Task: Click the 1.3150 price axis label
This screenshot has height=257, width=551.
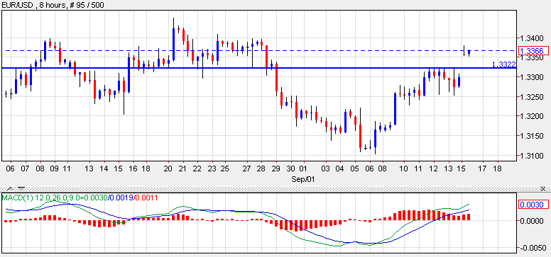Action: [x=533, y=136]
